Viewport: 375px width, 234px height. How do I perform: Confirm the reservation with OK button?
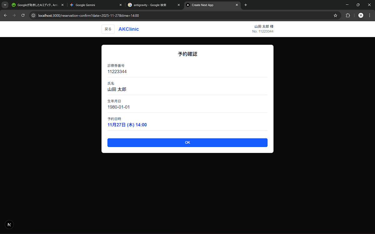click(x=187, y=143)
